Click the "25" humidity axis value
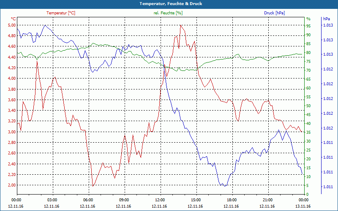Screen dimensions: 338x211 [308, 150]
